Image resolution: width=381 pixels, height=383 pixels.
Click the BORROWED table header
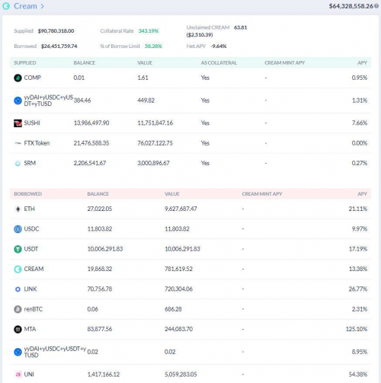28,194
